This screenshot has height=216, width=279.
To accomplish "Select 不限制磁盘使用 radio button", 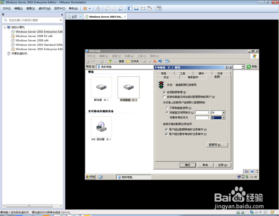I will click(167, 108).
